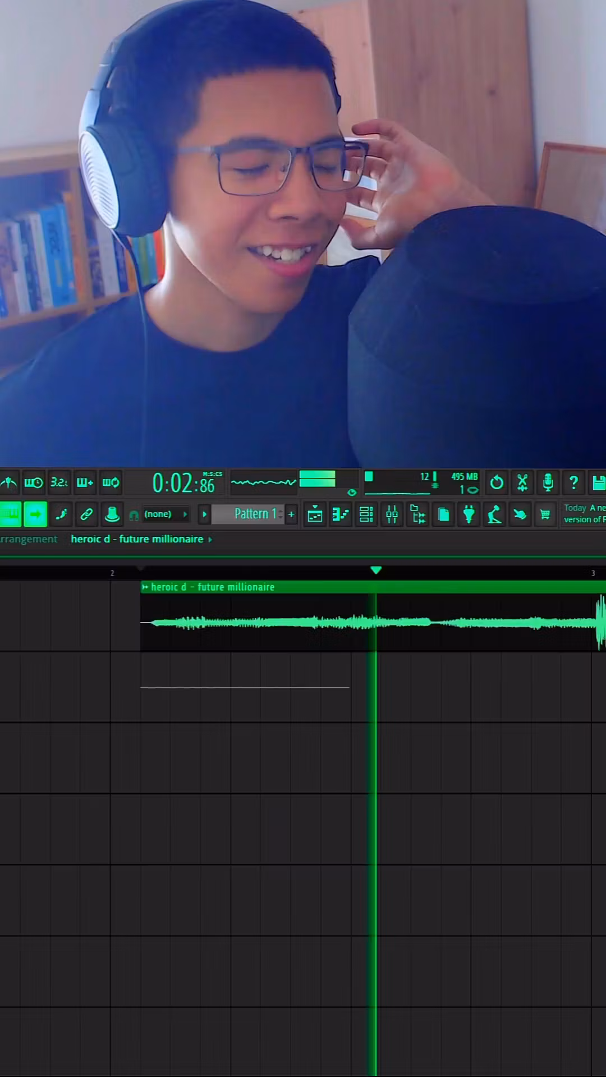Click the 0:02:86 time display

click(183, 484)
